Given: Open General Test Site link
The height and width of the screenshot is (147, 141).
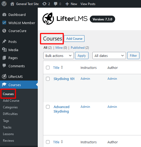Looking at the screenshot, I should pyautogui.click(x=27, y=4).
